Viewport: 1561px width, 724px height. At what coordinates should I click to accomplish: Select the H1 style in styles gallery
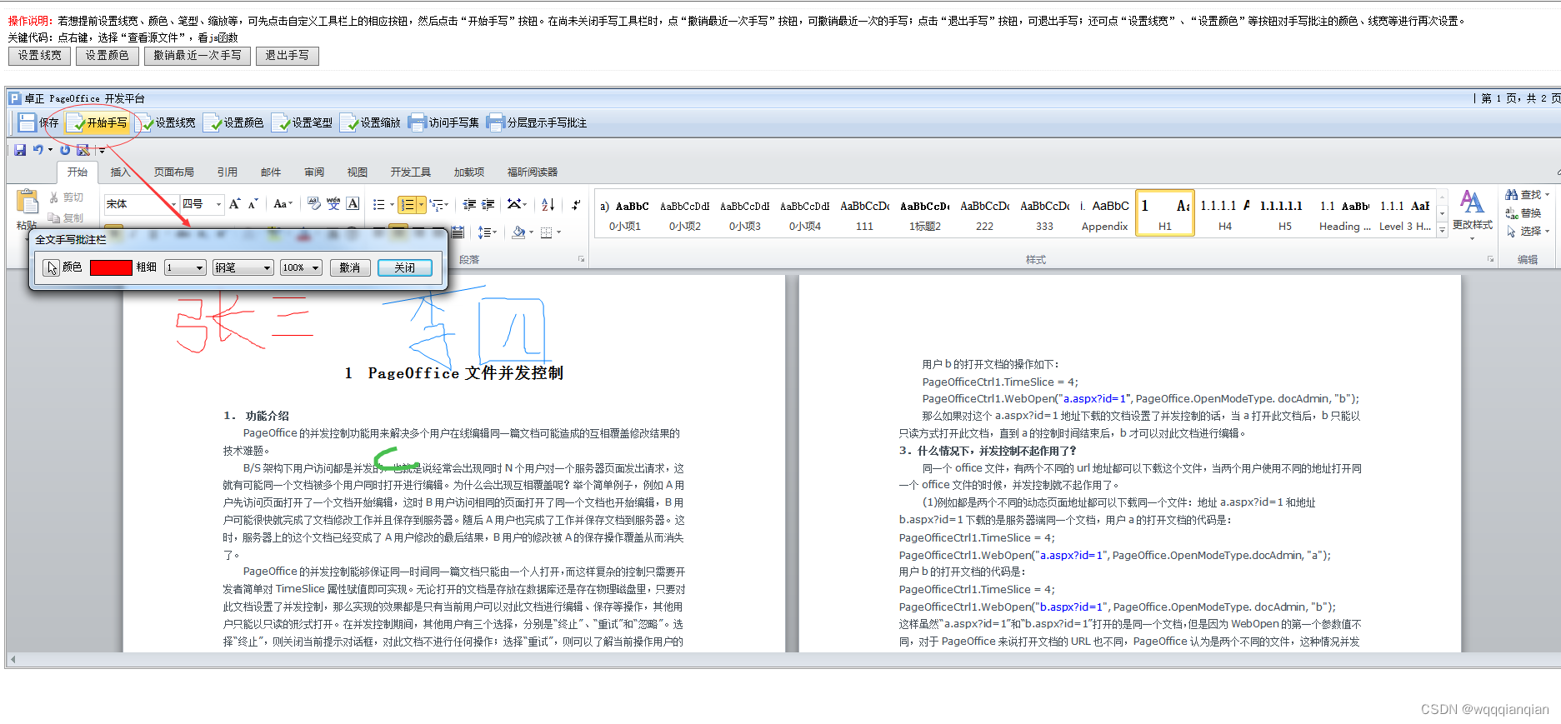[1165, 213]
